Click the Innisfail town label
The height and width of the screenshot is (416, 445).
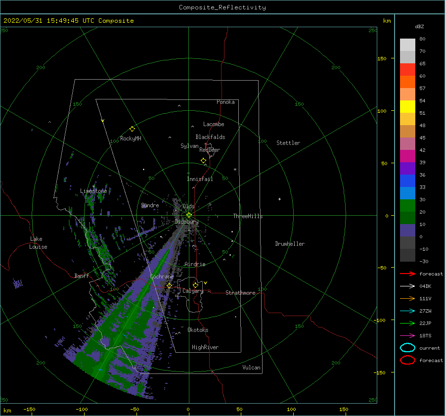(200, 179)
